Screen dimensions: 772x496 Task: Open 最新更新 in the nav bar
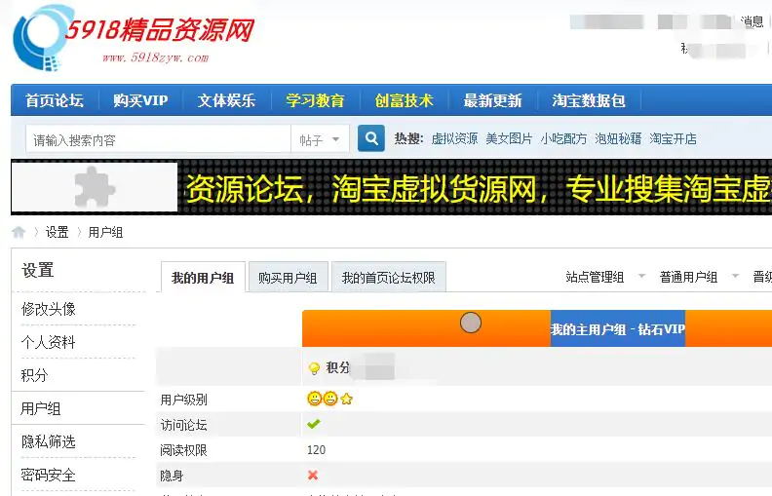tap(492, 100)
